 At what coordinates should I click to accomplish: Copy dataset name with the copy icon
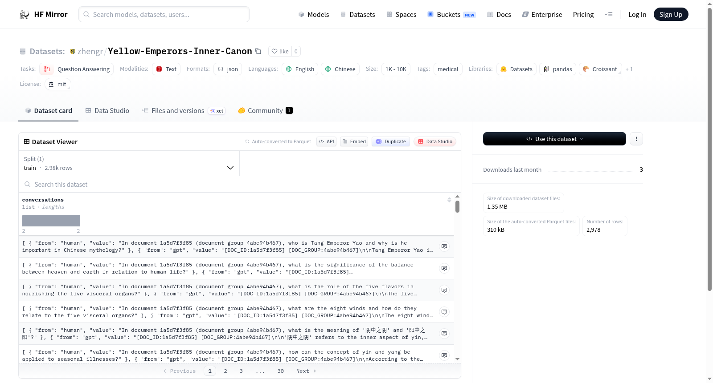258,51
